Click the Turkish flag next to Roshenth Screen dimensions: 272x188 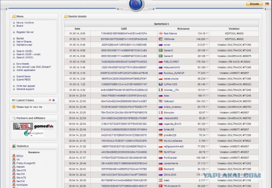click(x=161, y=169)
